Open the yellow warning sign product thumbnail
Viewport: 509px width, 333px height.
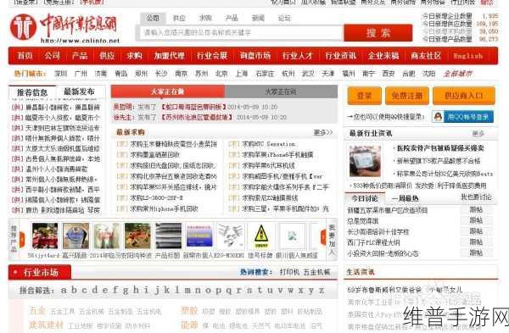[x=261, y=236]
